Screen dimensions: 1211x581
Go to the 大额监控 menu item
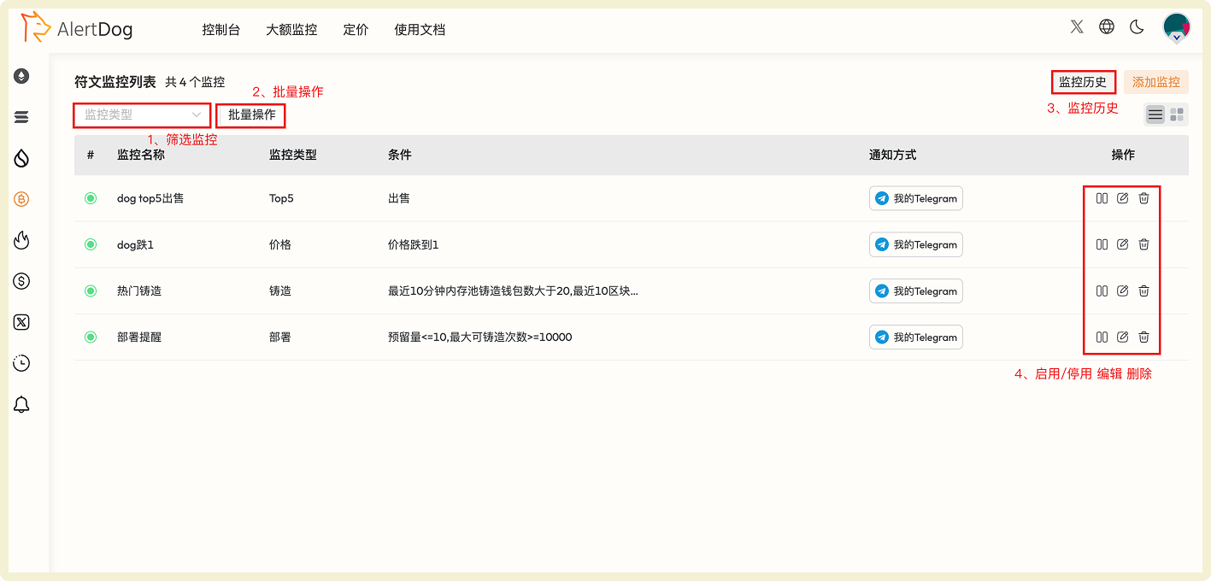click(x=291, y=29)
